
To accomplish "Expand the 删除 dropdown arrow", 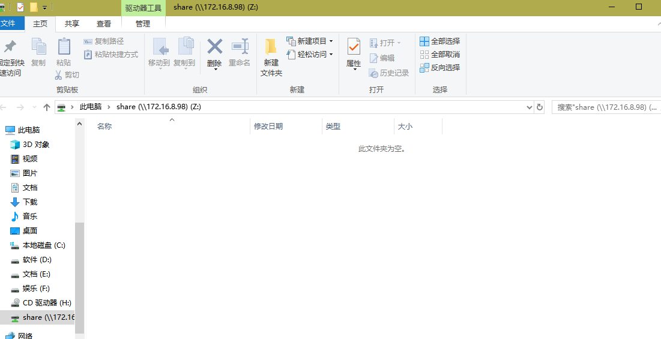I will click(216, 70).
